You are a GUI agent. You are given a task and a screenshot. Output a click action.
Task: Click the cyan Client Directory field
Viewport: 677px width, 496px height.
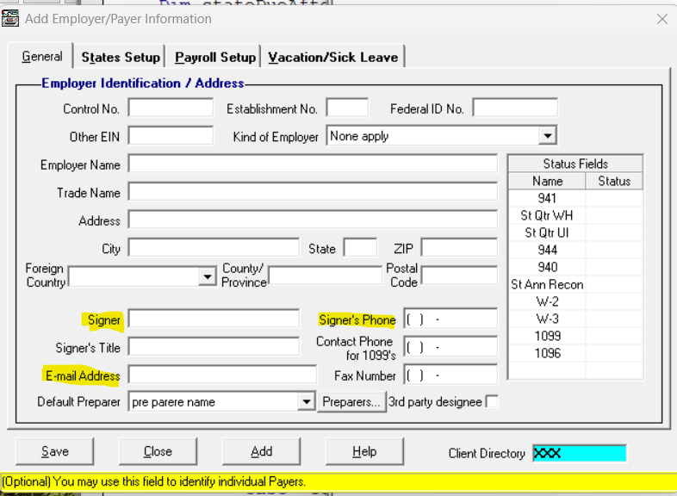tap(580, 453)
